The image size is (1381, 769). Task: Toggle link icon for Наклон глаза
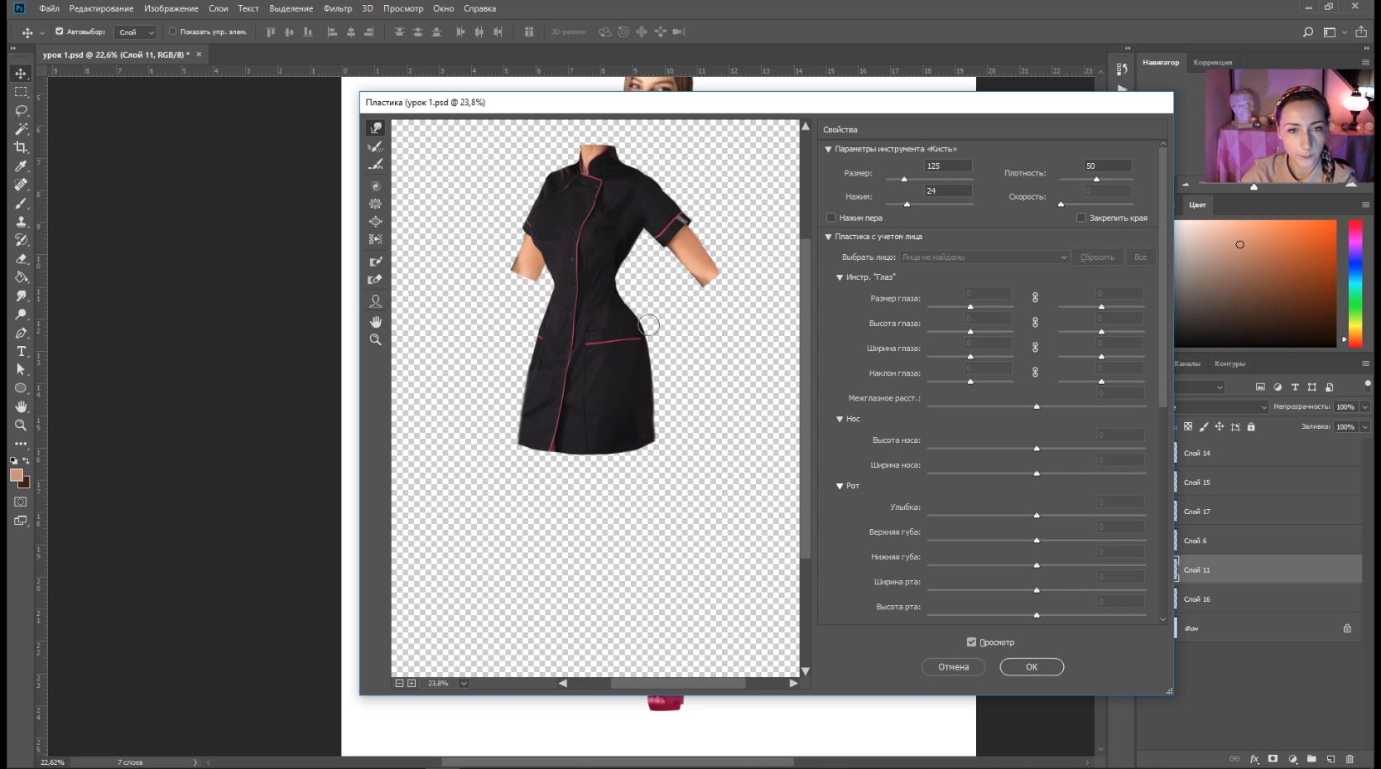1035,372
